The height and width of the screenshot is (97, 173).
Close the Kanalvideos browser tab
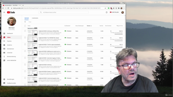pos(20,5)
